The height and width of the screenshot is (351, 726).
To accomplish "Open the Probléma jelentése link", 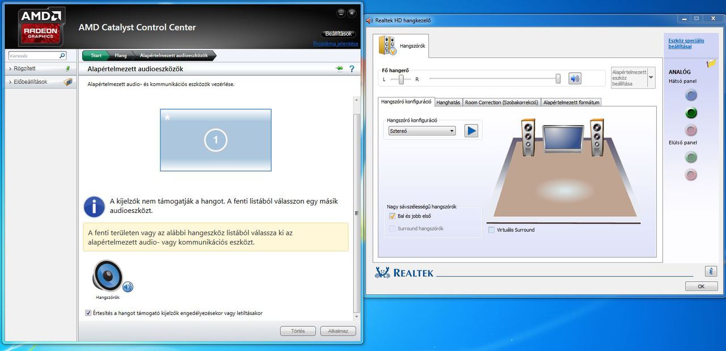I will coord(335,44).
